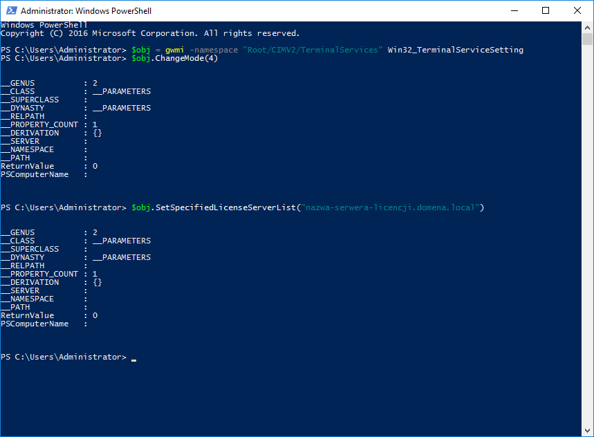Click the second '__SUPERCLASS' output row

point(44,249)
